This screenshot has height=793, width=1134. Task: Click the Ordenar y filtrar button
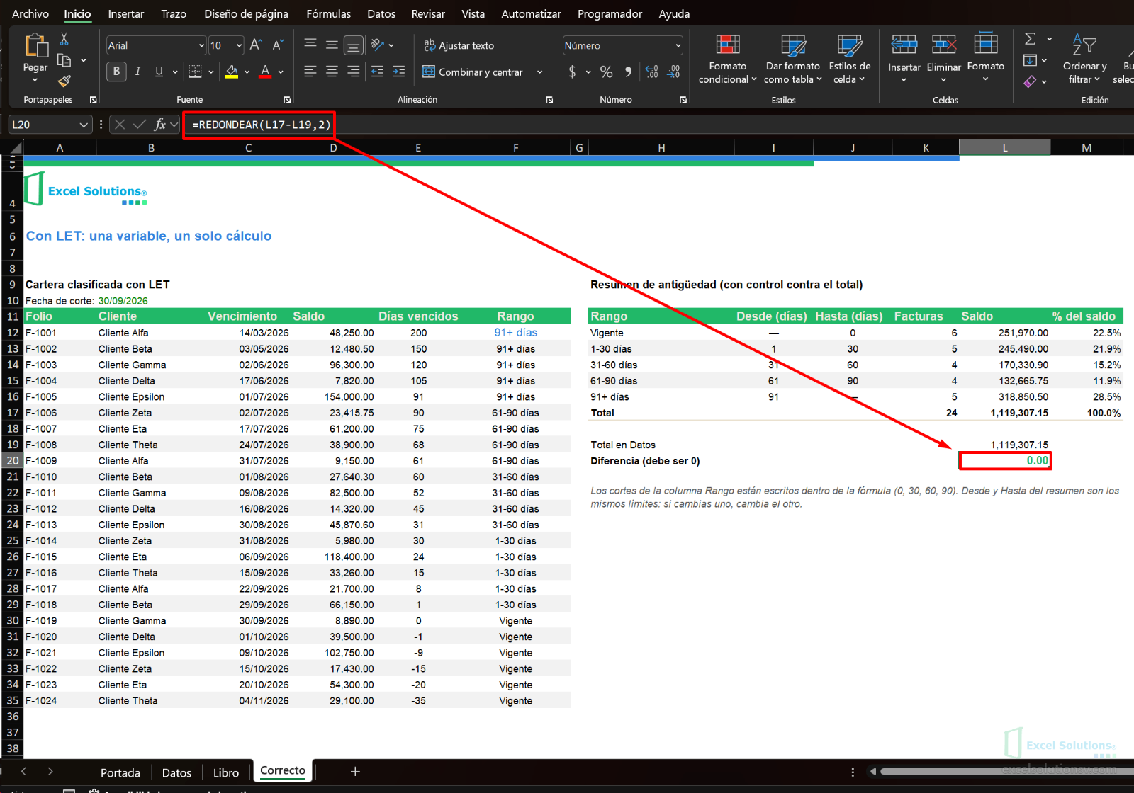coord(1084,59)
